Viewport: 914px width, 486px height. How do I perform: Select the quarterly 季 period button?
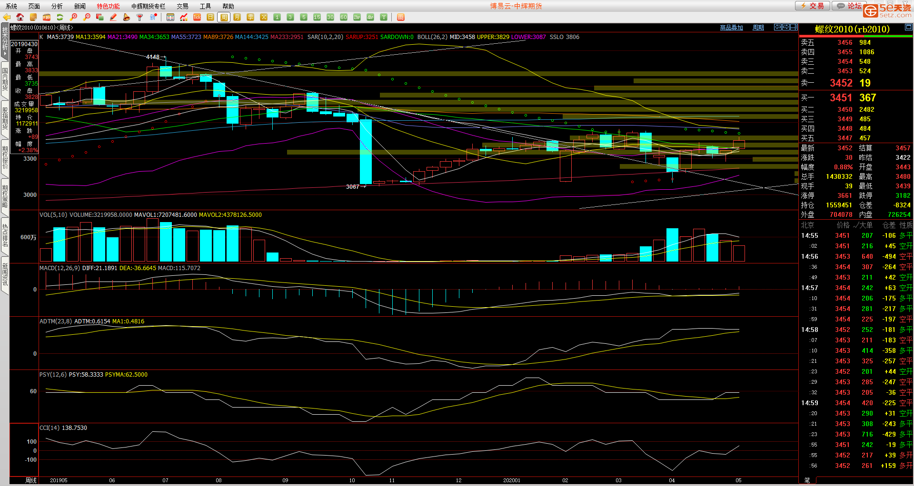(x=250, y=17)
